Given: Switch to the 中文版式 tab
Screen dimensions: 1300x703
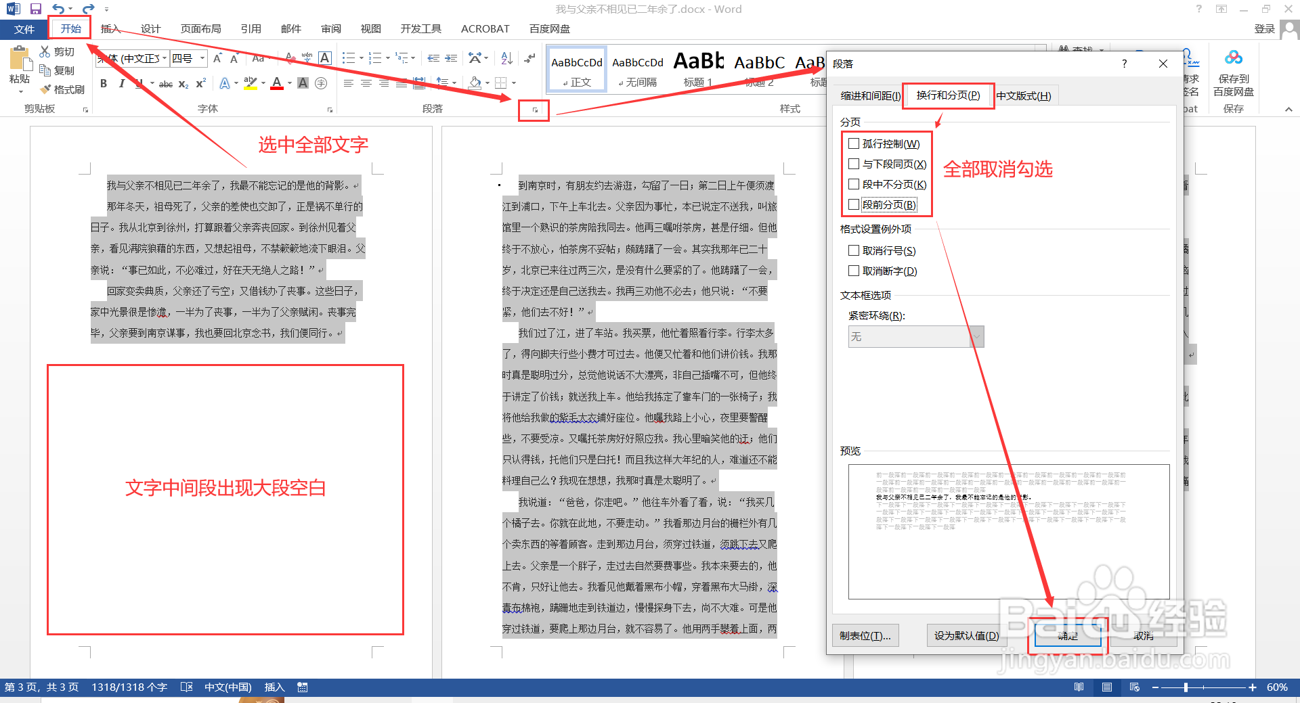Looking at the screenshot, I should coord(1024,95).
